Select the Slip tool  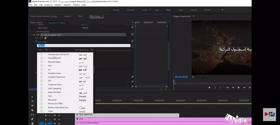[32, 114]
